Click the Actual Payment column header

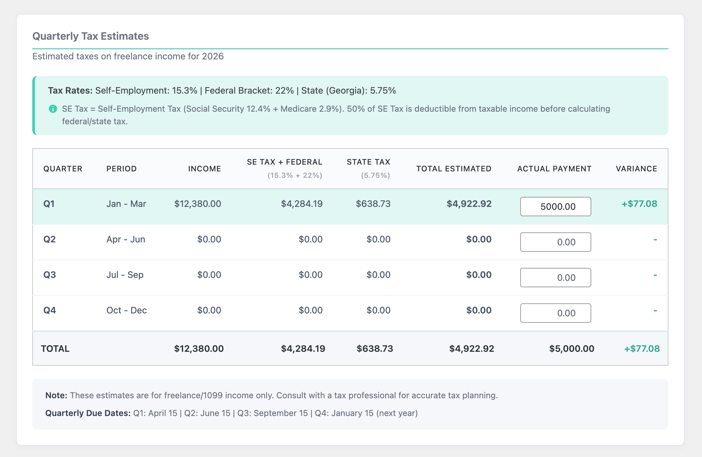tap(554, 169)
